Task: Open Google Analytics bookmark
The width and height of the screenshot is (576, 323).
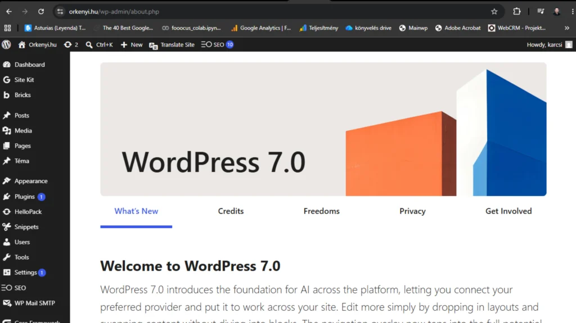Action: [261, 28]
